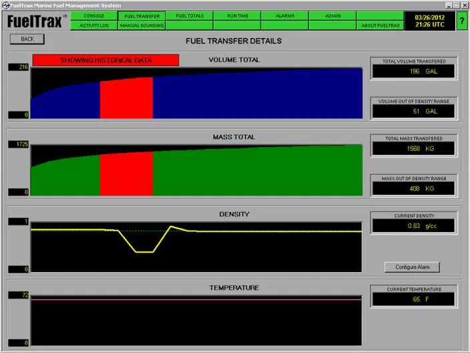The image size is (470, 353).
Task: Click the date and time display
Action: tap(430, 21)
